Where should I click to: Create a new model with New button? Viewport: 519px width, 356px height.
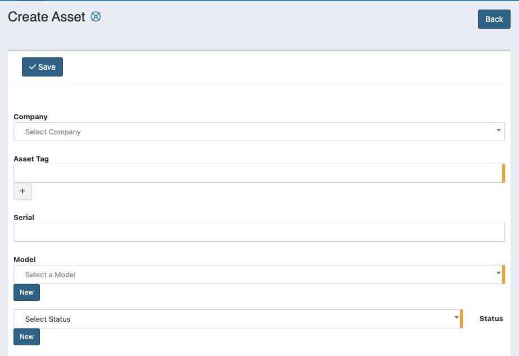pyautogui.click(x=27, y=292)
